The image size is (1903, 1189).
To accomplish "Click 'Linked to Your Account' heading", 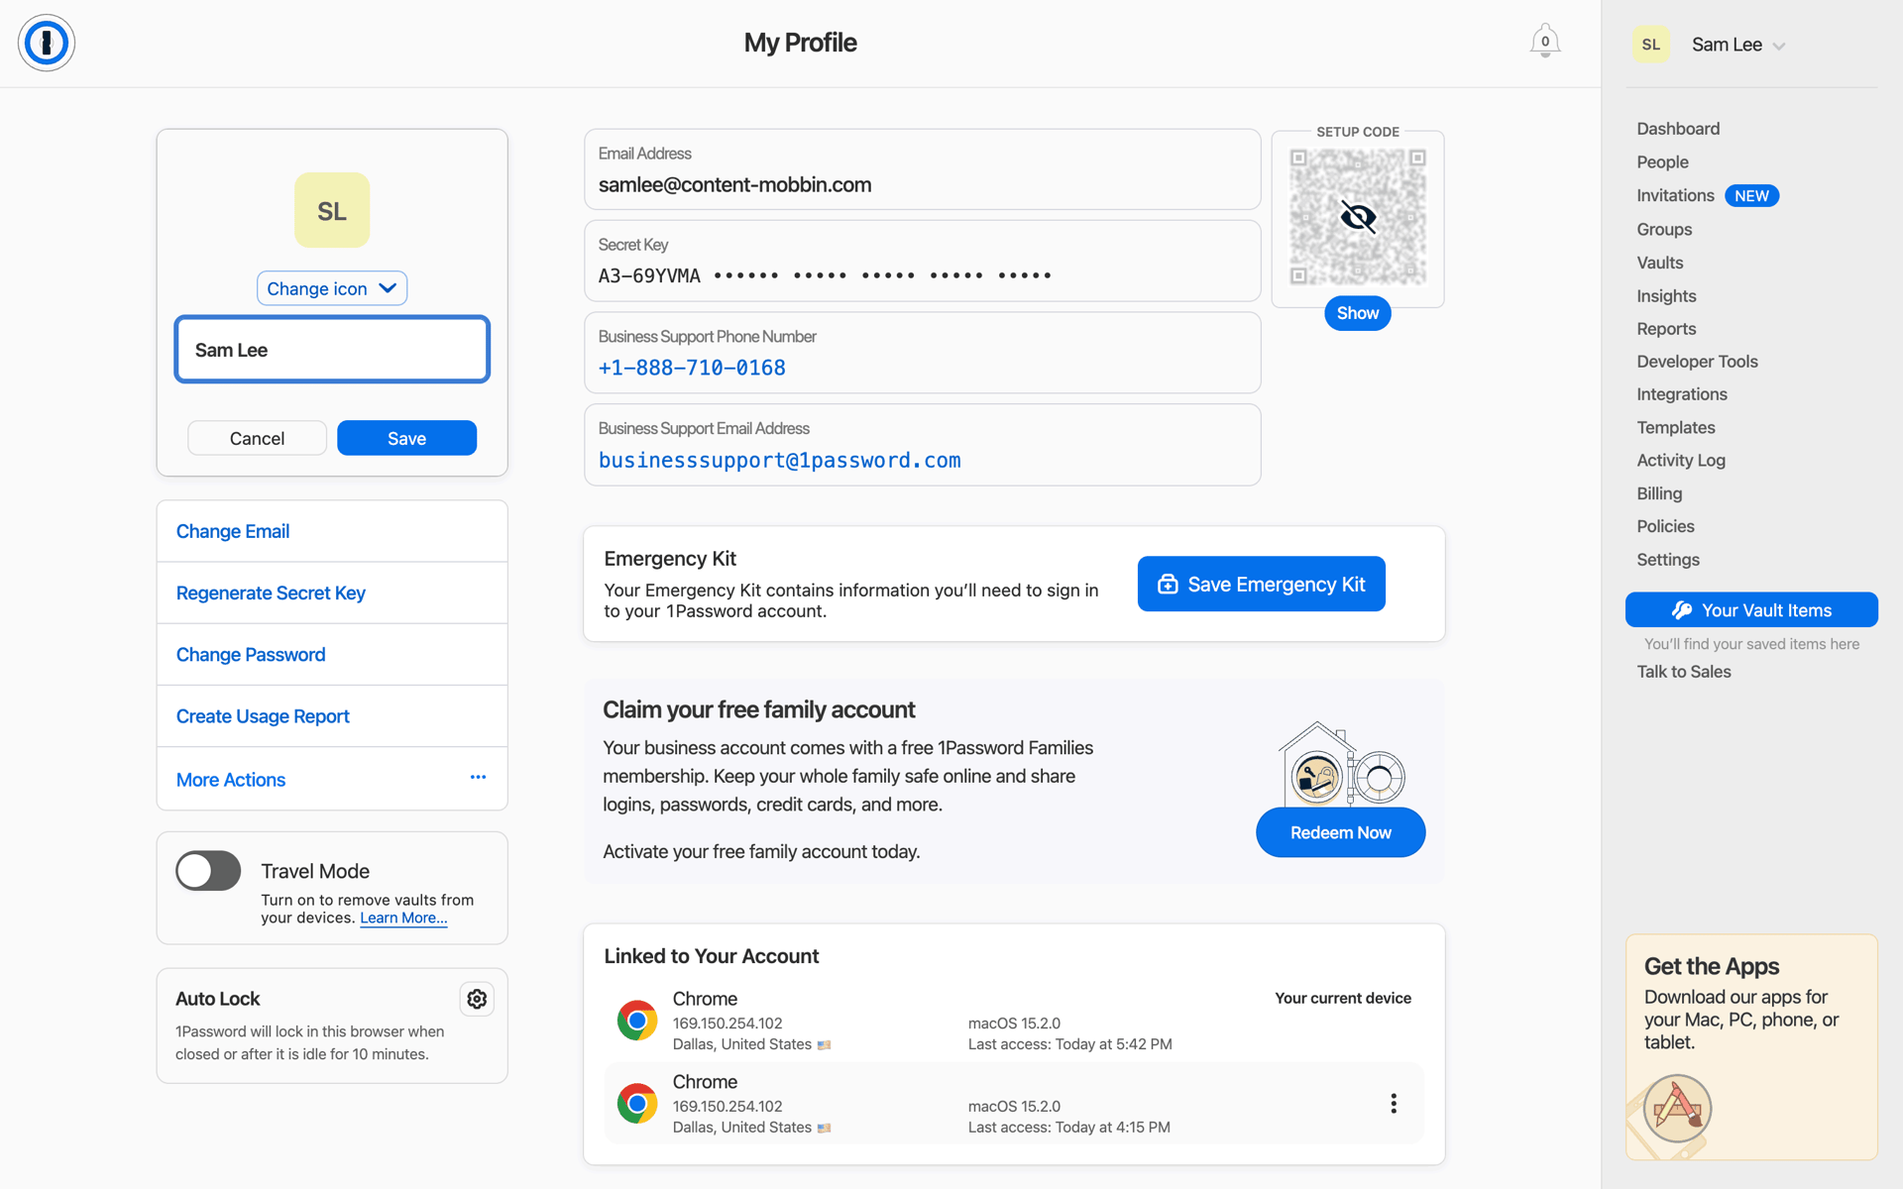I will tap(712, 956).
